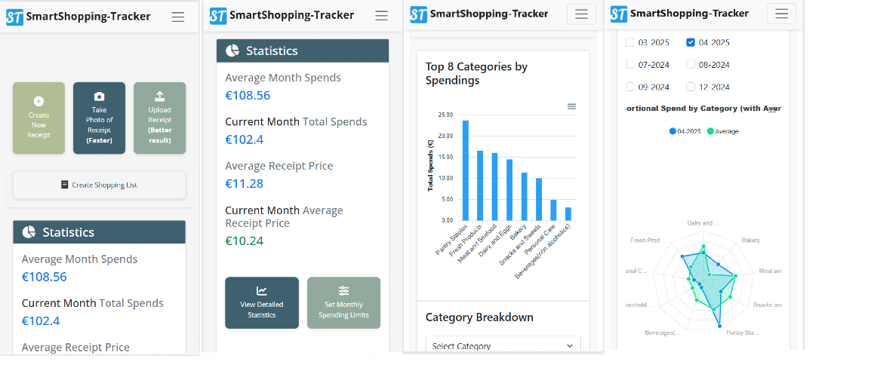
Task: Expand the Select Category dropdown
Action: pyautogui.click(x=503, y=345)
